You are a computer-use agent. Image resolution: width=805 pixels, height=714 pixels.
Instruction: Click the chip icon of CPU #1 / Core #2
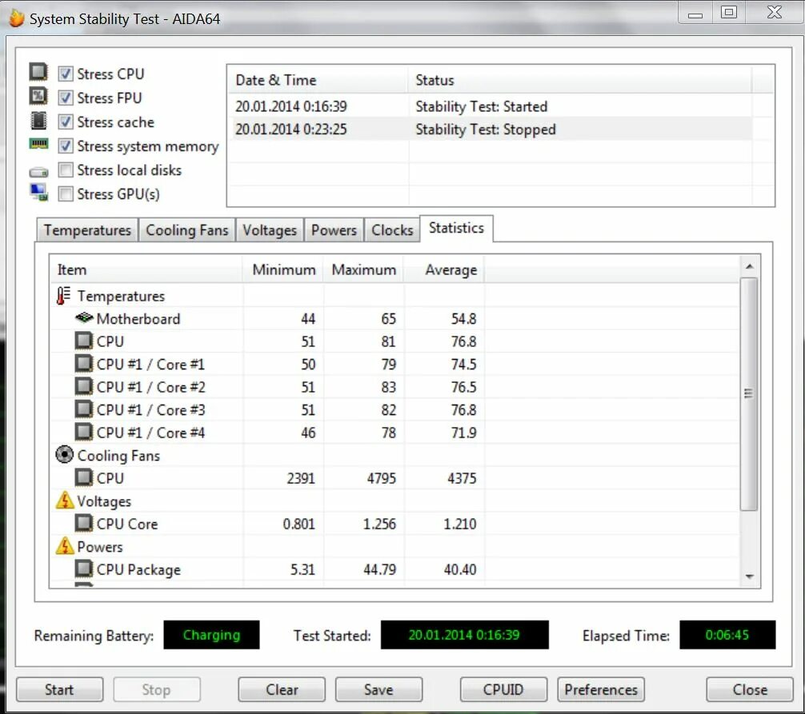coord(84,386)
